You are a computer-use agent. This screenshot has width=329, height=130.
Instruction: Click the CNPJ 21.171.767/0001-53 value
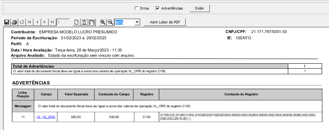click(269, 32)
